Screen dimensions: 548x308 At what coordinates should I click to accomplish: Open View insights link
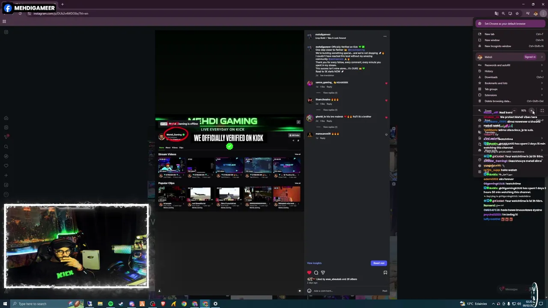coord(314,263)
